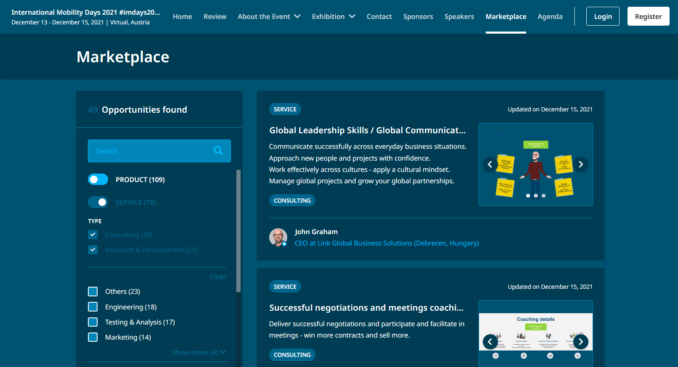Click the search magnifier icon
Screen dimensions: 678x367
click(218, 150)
